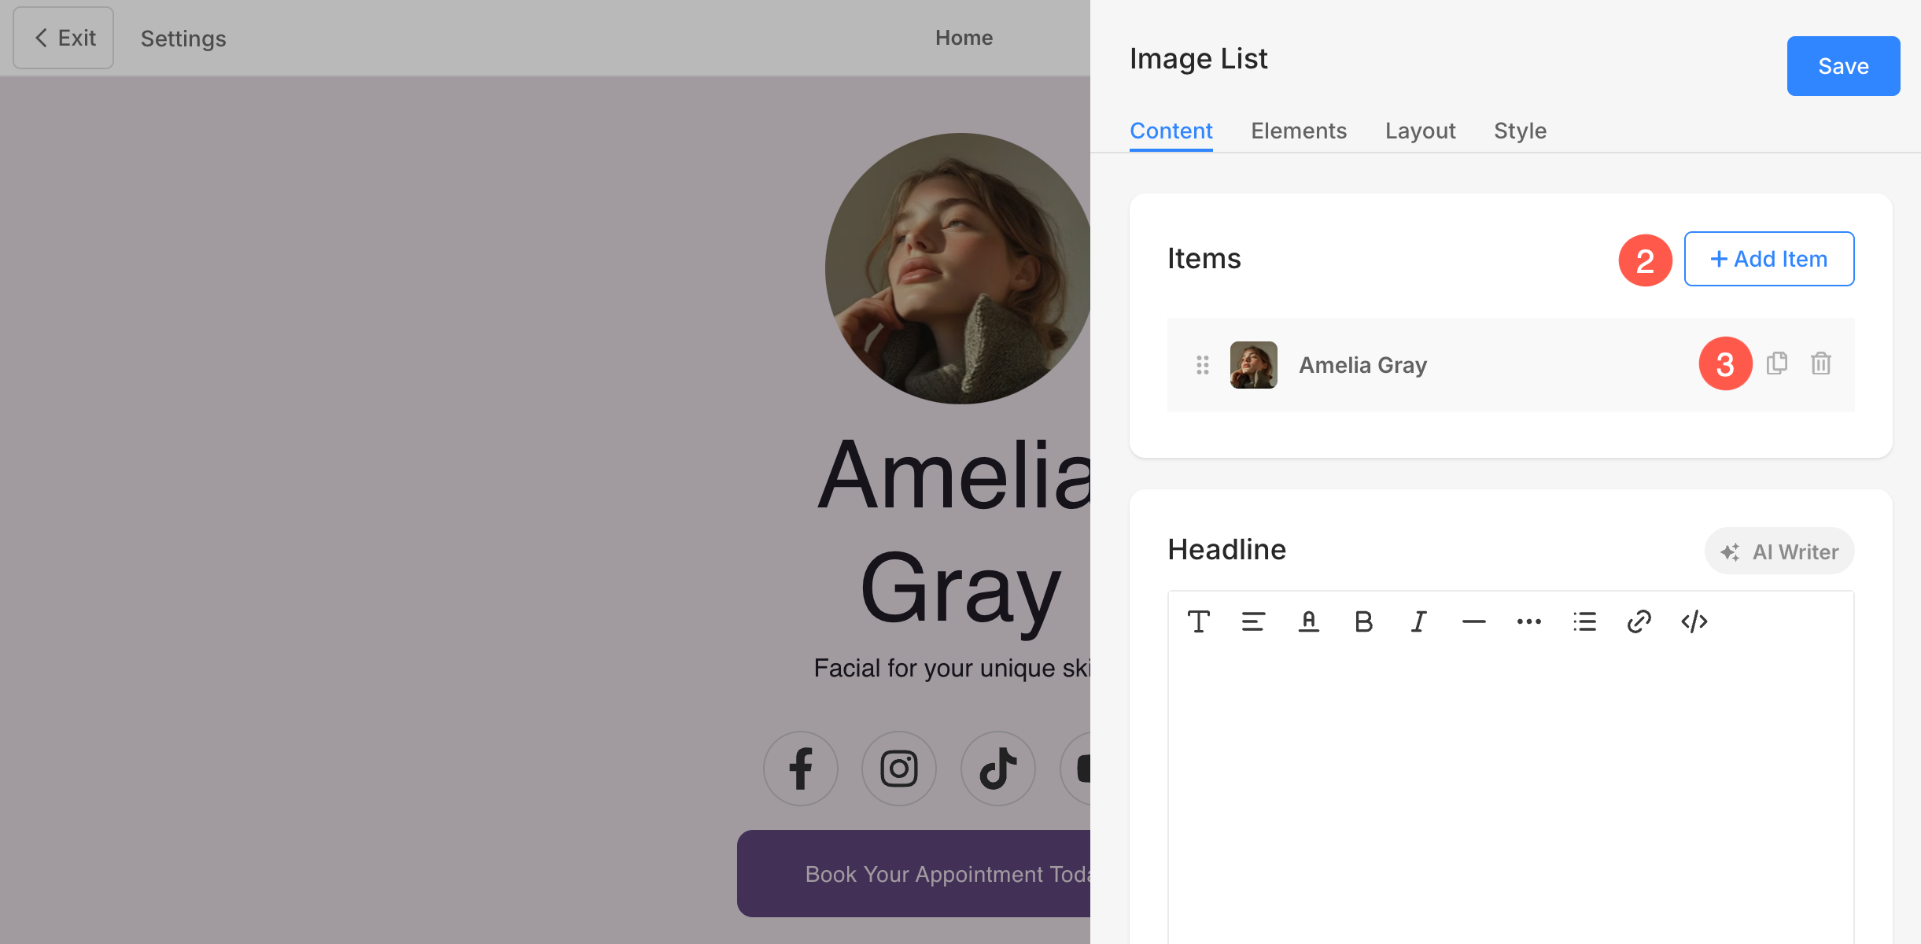Select the Home navigation item
The image size is (1921, 944).
pyautogui.click(x=964, y=38)
